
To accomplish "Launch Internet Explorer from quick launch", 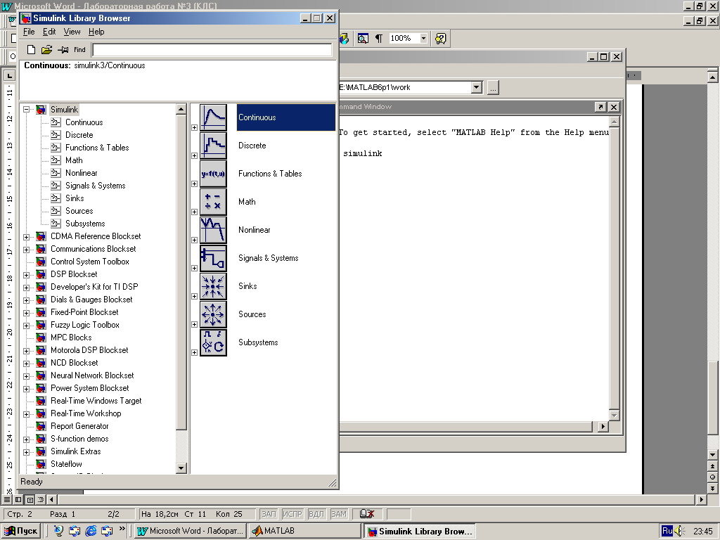I will pyautogui.click(x=91, y=531).
